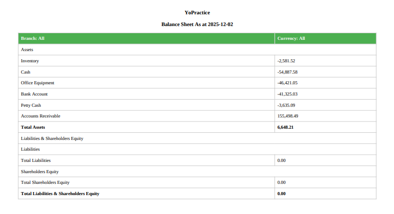
Task: Select the Total Liabilities value 0.00
Action: [281, 160]
